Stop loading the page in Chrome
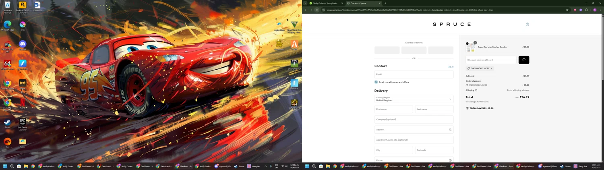Screen dimensions: 604x170 tap(316, 10)
